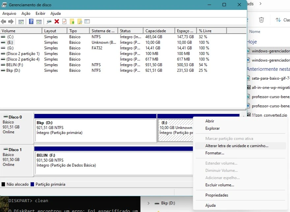Screen dimensions: 290x212
Task: Click the Back arrow in the toolbar
Action: tap(3, 22)
